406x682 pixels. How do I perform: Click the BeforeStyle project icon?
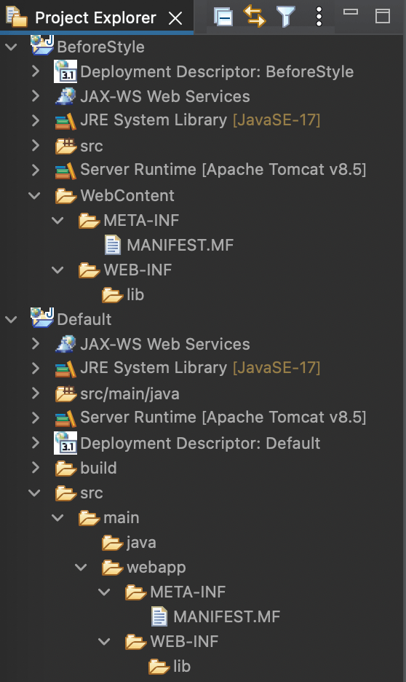pos(42,45)
